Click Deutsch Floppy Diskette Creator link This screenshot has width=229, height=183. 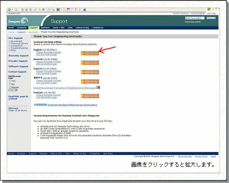click(x=49, y=62)
